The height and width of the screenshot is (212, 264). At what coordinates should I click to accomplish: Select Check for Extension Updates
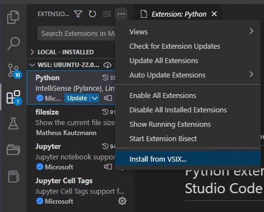coord(188,46)
